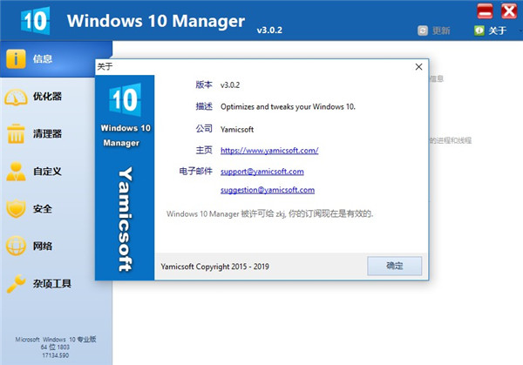Image resolution: width=523 pixels, height=365 pixels.
Task: Open the 安全 Security shield icon
Action: pyautogui.click(x=16, y=209)
